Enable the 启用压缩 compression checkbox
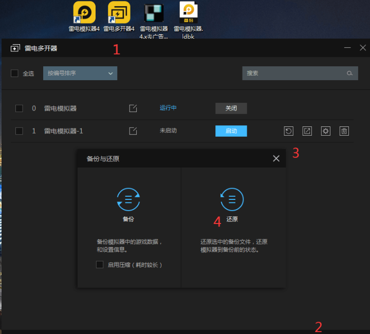370x334 pixels. coord(100,265)
